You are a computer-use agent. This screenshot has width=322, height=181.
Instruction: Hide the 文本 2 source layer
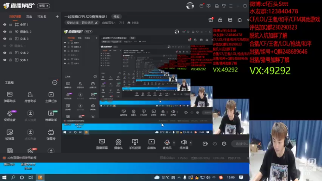(5, 53)
